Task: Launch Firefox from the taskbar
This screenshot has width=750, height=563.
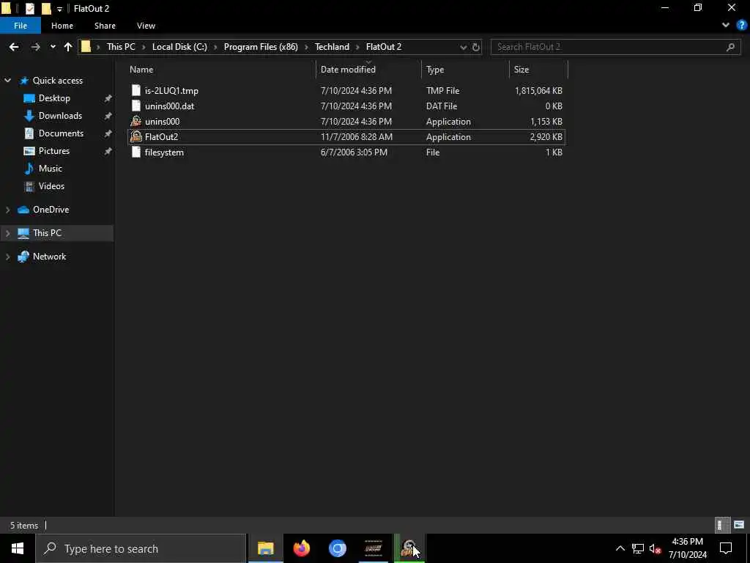Action: (301, 548)
